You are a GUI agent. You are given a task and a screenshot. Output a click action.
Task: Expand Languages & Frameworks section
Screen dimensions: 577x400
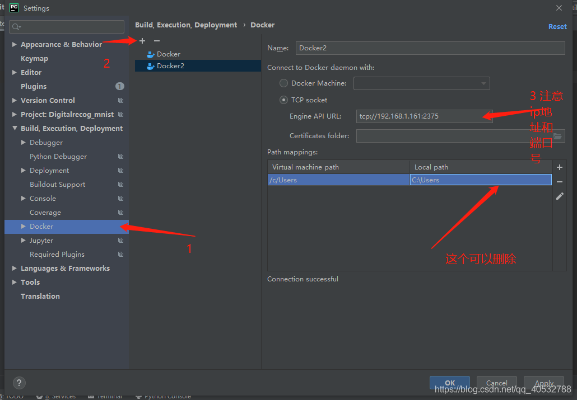(15, 268)
